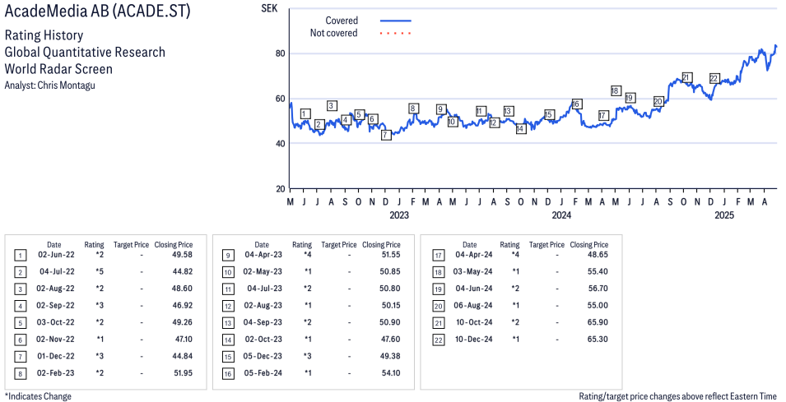The height and width of the screenshot is (402, 786).
Task: Click the red dotted Not covered sample
Action: tap(396, 34)
